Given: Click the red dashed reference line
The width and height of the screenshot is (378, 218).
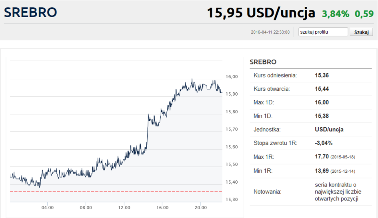Looking at the screenshot, I should (116, 192).
